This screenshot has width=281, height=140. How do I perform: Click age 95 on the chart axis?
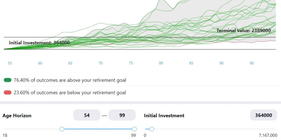pos(251,63)
